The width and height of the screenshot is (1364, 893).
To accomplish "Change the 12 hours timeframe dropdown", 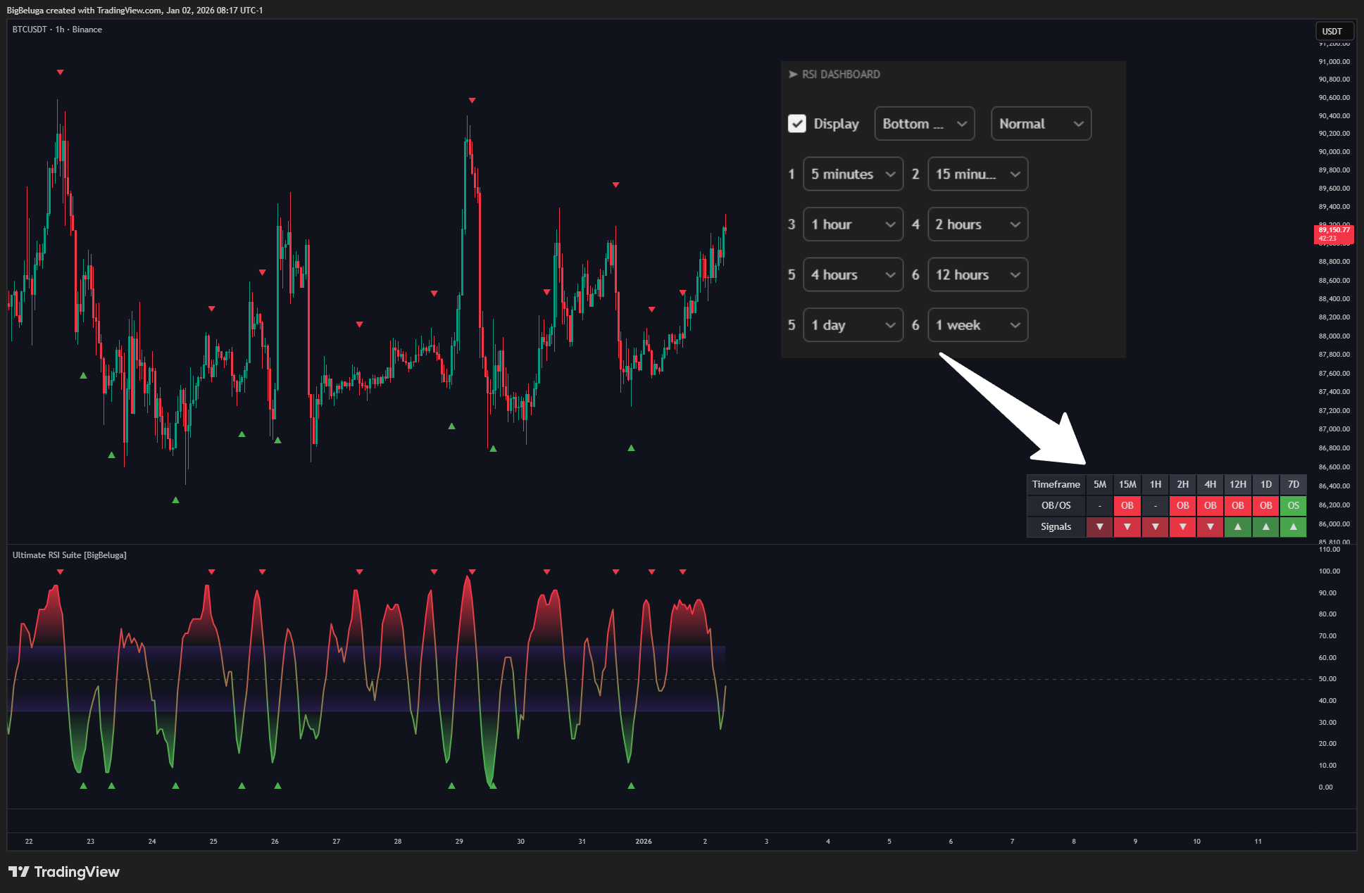I will tap(977, 274).
